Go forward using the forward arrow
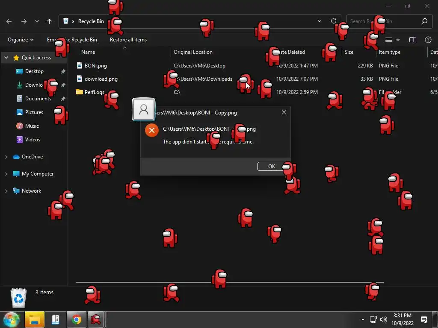 coord(24,21)
